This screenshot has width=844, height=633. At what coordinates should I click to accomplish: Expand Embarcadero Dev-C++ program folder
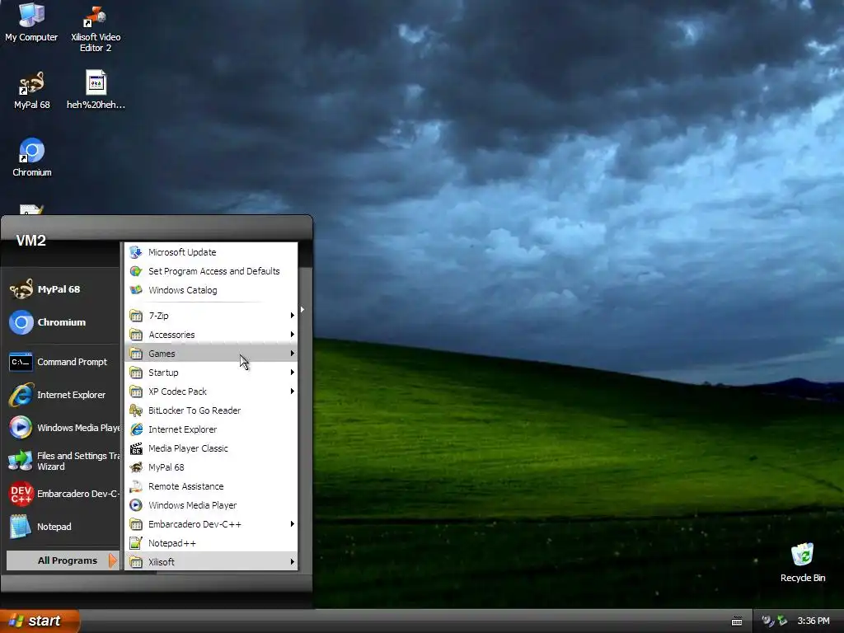tap(211, 523)
